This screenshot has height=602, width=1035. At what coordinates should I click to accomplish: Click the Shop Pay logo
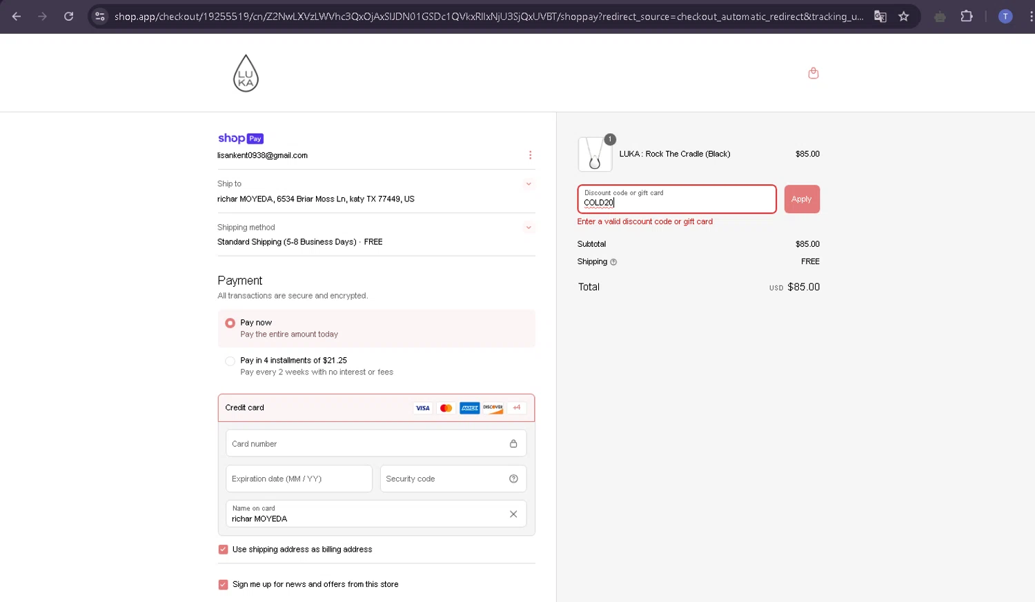pos(241,139)
